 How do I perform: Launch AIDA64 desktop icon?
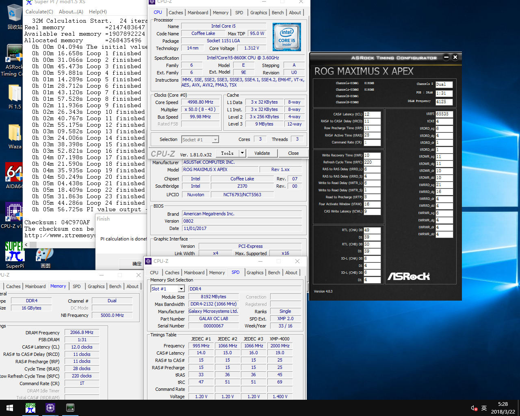(x=14, y=176)
